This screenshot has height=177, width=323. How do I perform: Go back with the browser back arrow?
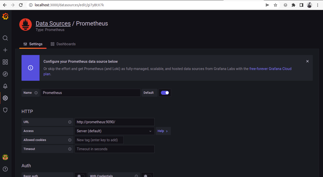[x=5, y=5]
